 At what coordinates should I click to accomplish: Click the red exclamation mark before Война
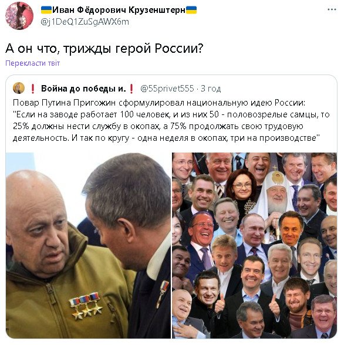(x=33, y=89)
